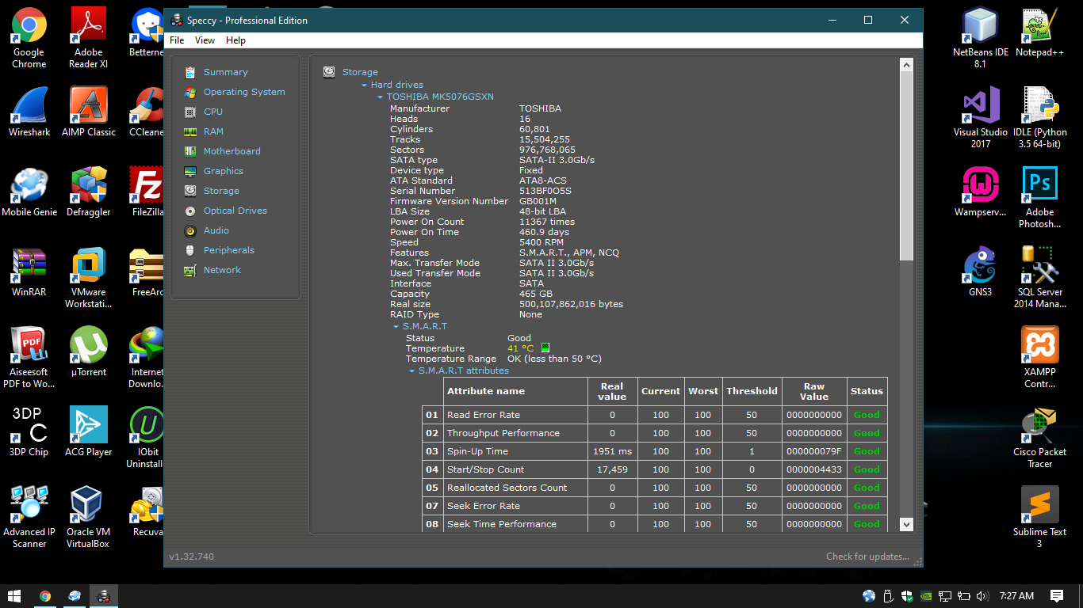This screenshot has width=1083, height=608.
Task: Select the 3DP Chip desktop icon
Action: point(29,431)
